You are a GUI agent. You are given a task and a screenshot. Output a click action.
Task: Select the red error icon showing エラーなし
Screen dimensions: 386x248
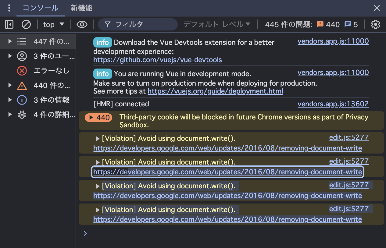point(21,70)
